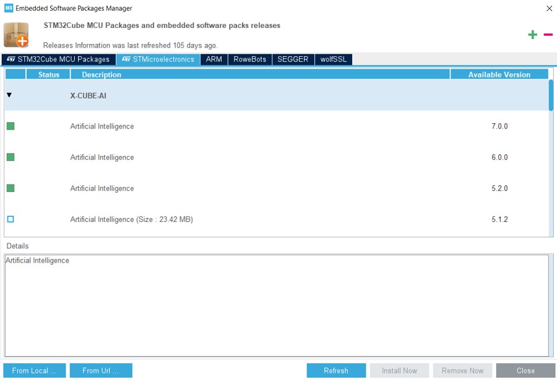Check the empty box for version 5.1.2

(x=11, y=219)
